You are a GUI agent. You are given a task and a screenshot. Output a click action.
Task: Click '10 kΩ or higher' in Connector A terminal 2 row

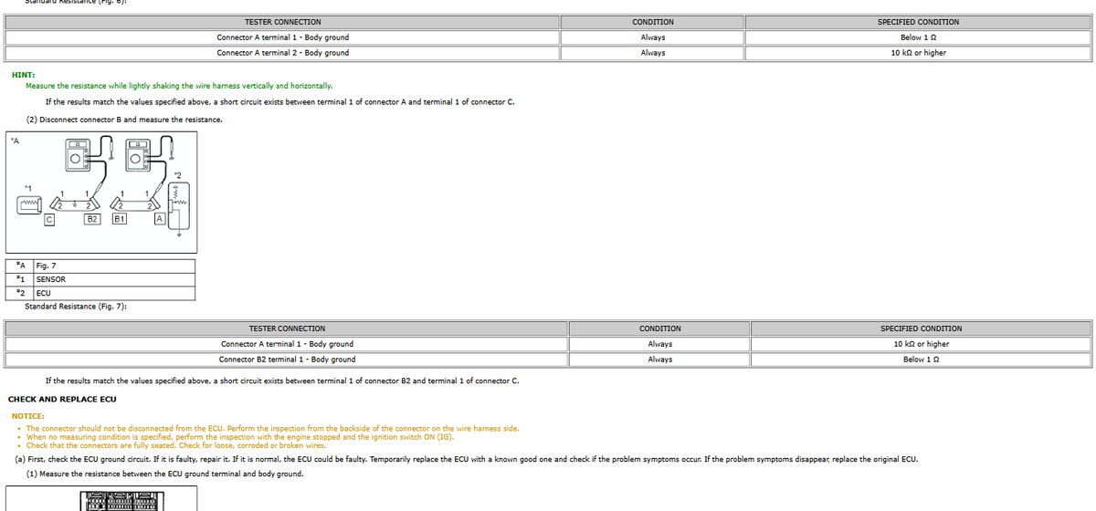918,53
